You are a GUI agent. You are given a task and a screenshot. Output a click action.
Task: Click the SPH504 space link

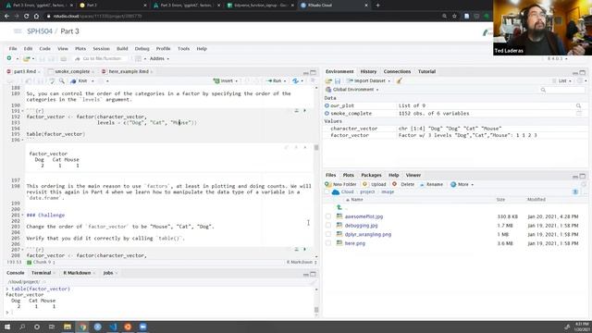[40, 31]
